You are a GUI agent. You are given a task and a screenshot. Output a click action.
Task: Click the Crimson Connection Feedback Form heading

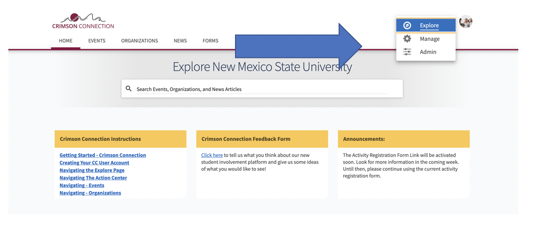(x=246, y=139)
